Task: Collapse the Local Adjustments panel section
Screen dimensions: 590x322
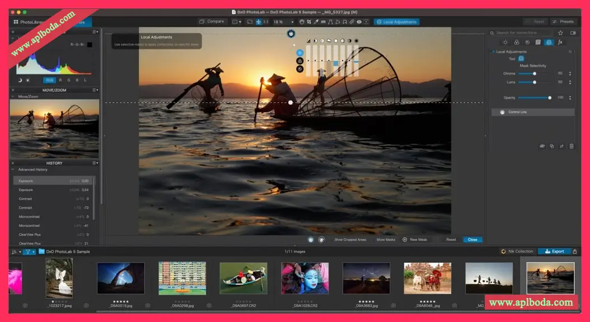Action: pos(492,51)
